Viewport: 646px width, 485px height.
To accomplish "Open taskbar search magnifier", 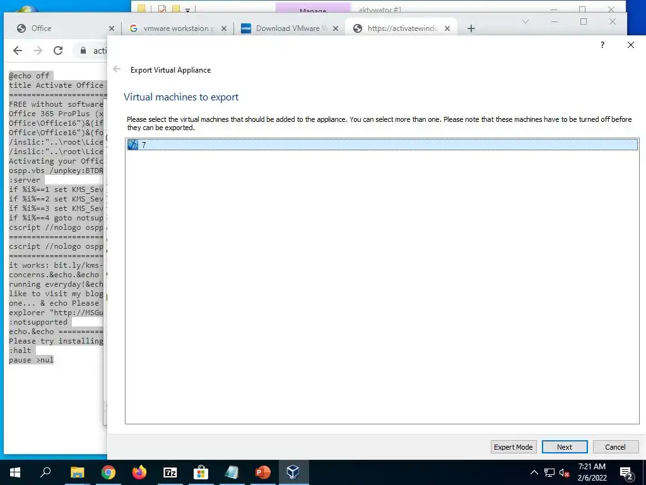I will tap(45, 472).
